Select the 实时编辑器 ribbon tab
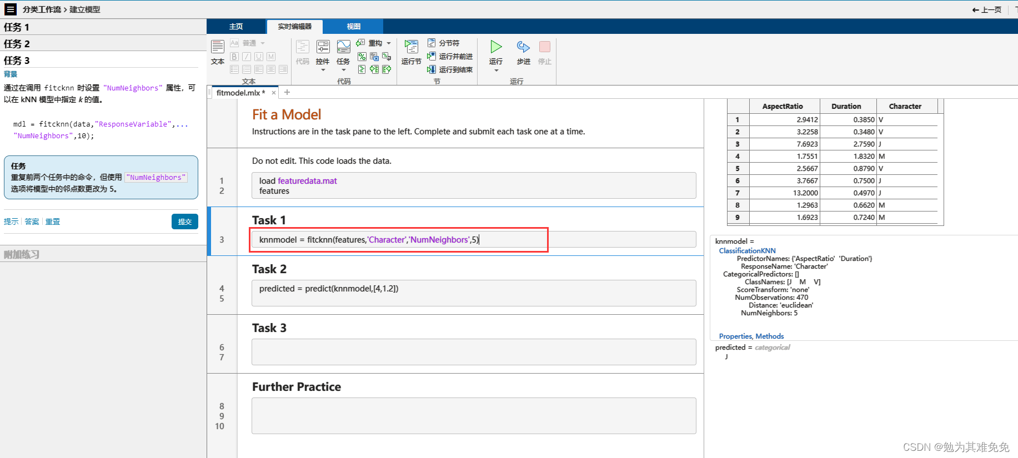The height and width of the screenshot is (458, 1018). point(294,26)
